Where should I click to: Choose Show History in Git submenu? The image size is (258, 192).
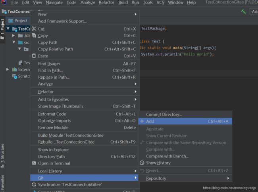tap(185, 163)
